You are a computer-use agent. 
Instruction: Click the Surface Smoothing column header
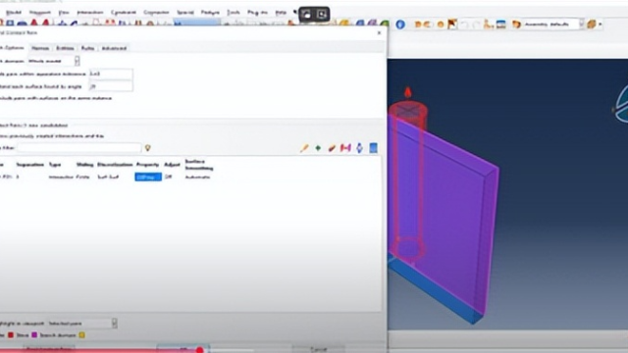pyautogui.click(x=199, y=165)
